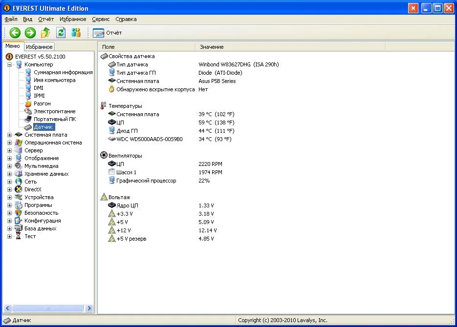Expand the Хранение данных tree node

coord(10,174)
